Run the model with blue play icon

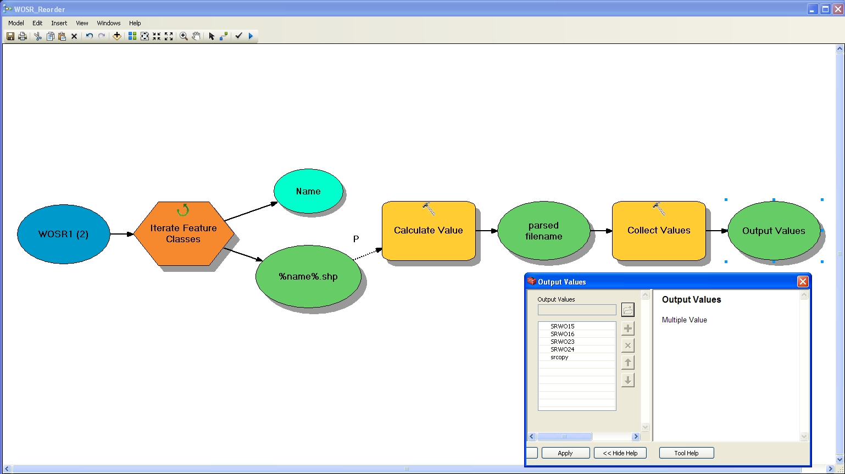(251, 36)
